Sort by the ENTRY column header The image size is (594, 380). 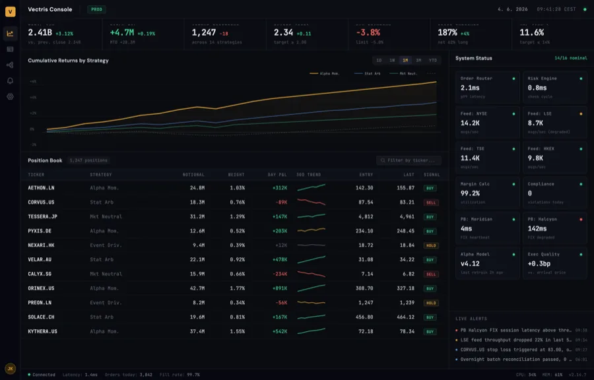(x=366, y=175)
